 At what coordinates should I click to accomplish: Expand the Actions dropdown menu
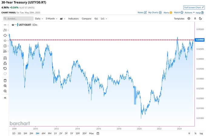click(190, 12)
